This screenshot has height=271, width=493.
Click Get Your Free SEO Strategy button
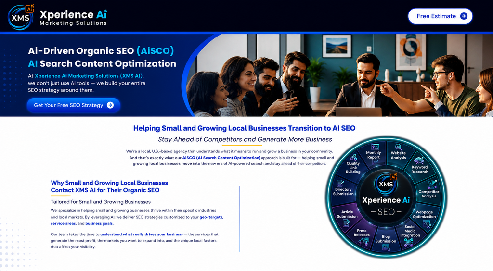(x=74, y=105)
